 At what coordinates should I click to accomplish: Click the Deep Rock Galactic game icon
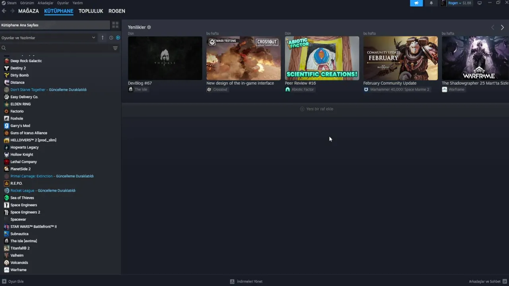[x=6, y=61]
